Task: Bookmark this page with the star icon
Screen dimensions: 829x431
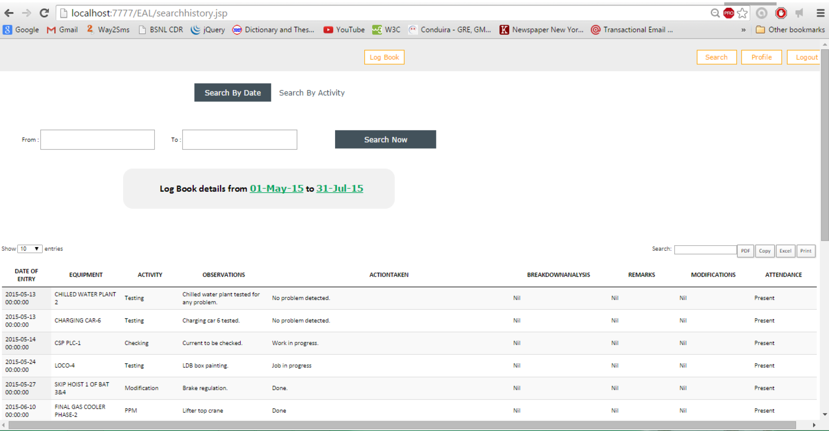Action: (742, 13)
